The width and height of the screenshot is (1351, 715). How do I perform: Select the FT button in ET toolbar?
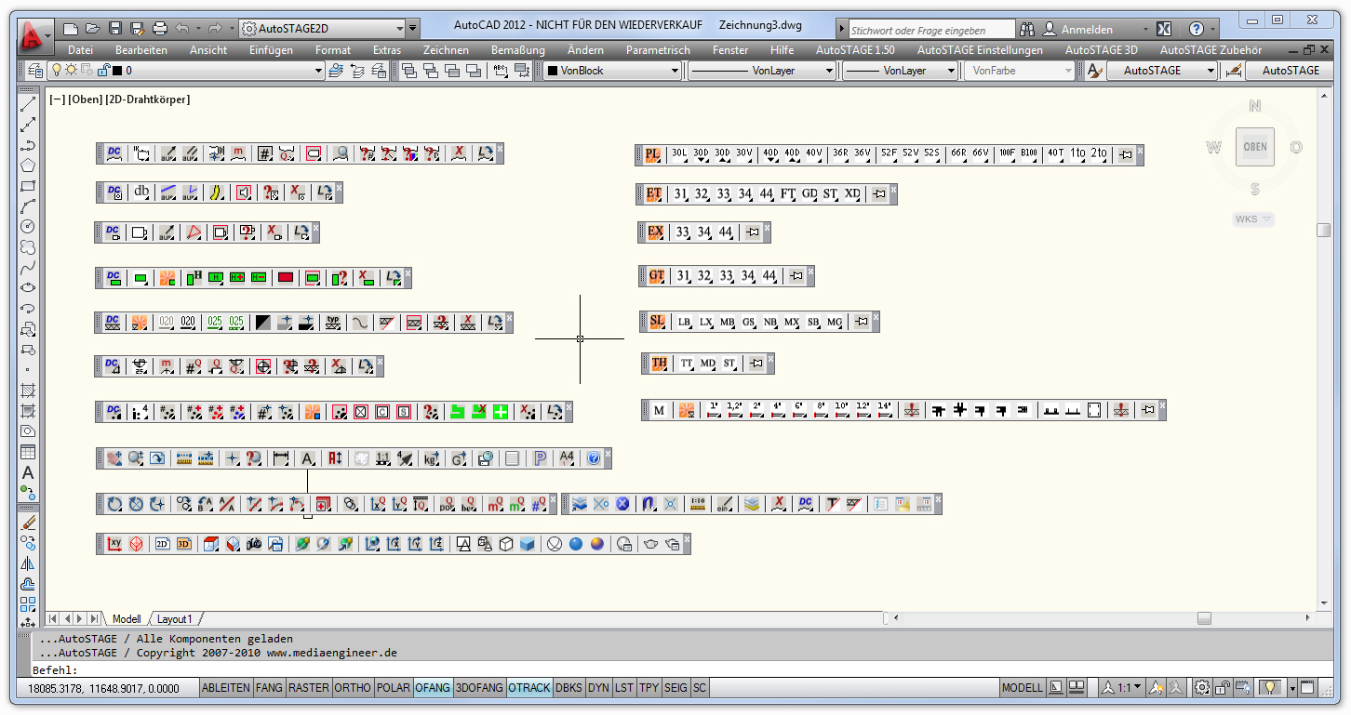click(x=787, y=194)
